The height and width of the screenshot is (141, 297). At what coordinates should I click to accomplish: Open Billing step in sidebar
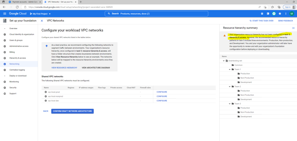[x=12, y=52]
